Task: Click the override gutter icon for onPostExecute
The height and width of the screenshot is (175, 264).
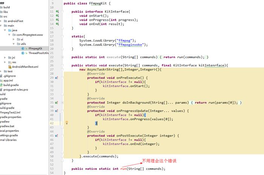Action: tap(57, 136)
